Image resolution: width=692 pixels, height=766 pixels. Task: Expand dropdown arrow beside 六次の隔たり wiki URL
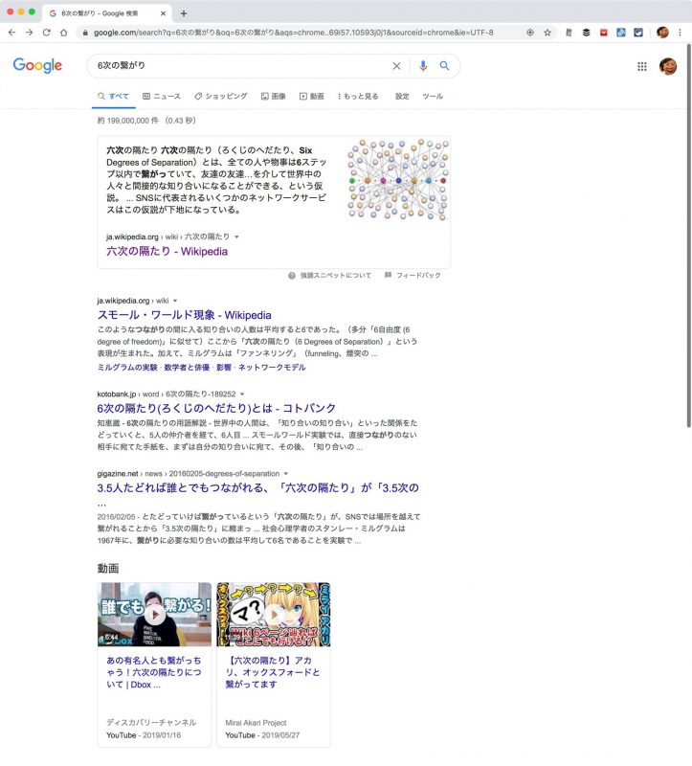tap(236, 237)
